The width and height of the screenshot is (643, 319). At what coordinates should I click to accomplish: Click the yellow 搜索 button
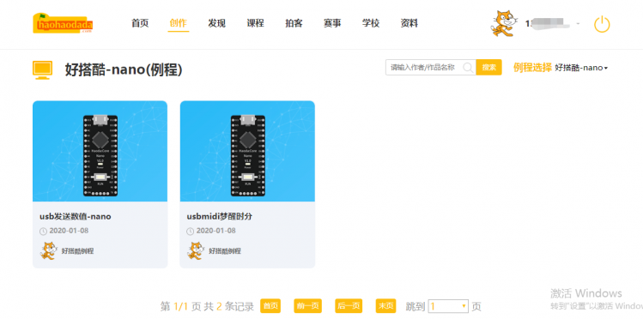(488, 68)
